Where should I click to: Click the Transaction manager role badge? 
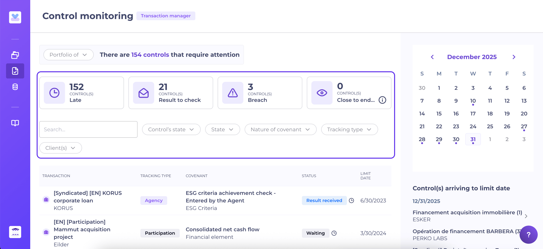[166, 16]
